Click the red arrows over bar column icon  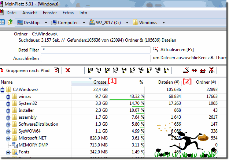point(203,71)
